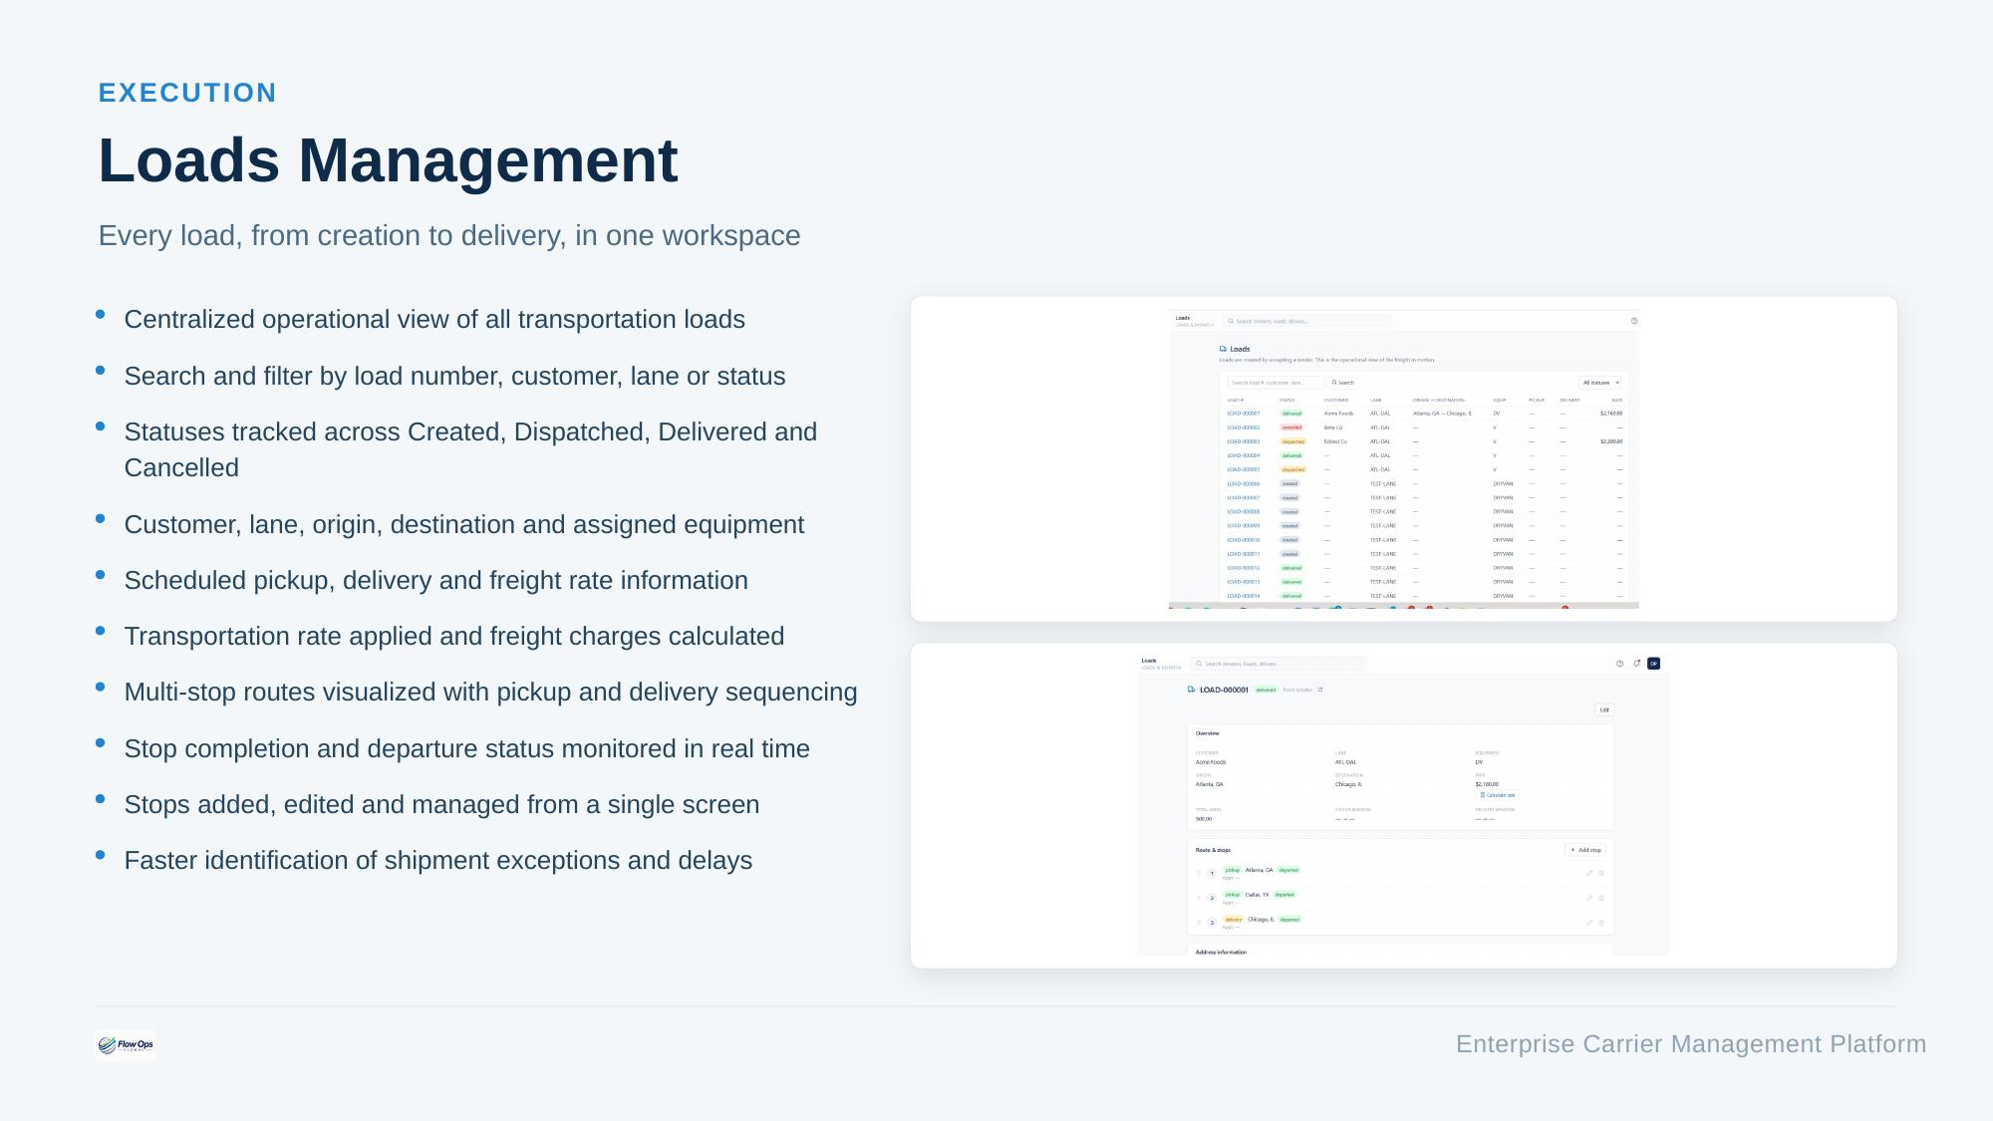Click bullet about Multi-stop routes visualized
This screenshot has height=1121, width=1993.
[490, 693]
